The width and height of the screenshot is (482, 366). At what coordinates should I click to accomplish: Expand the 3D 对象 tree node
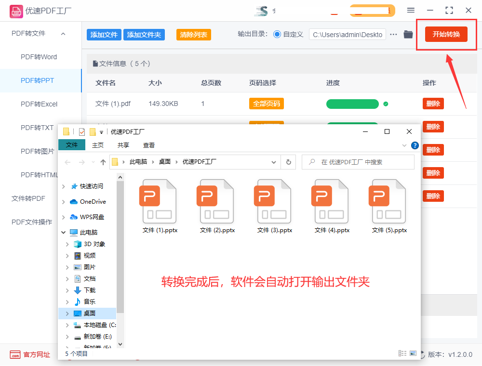click(67, 244)
